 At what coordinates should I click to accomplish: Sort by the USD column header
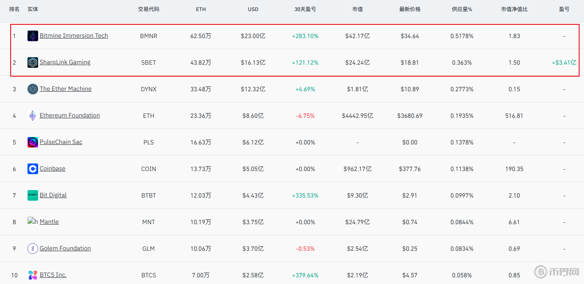coord(253,9)
